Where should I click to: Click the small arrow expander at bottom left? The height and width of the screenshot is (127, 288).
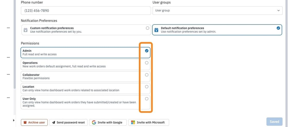(14, 120)
